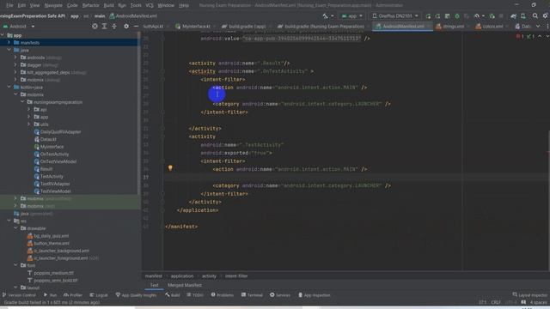This screenshot has height=309, width=550.
Task: Open the Refactor menu
Action: tap(90, 5)
